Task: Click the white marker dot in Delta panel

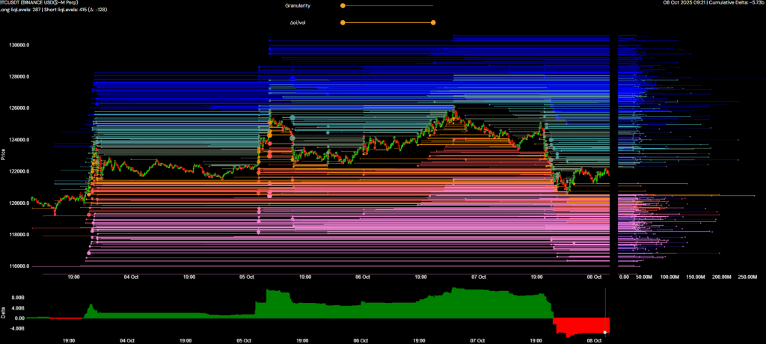Action: pos(604,331)
